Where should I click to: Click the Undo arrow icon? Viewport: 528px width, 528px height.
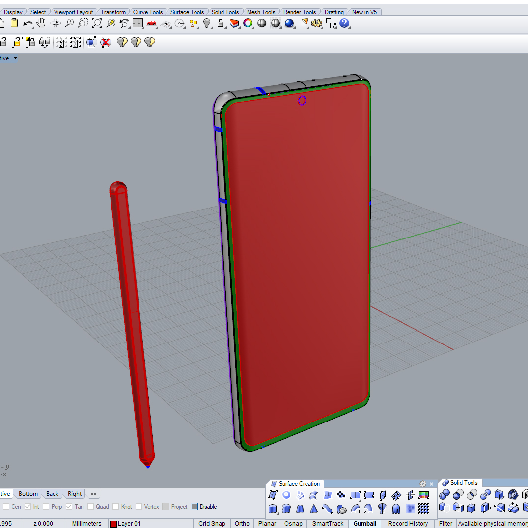pos(28,23)
